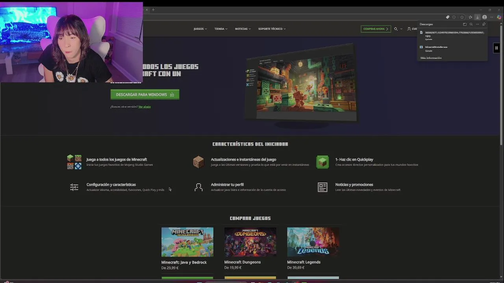
Task: Click 'Administrar tu perfil' heading
Action: 227,185
